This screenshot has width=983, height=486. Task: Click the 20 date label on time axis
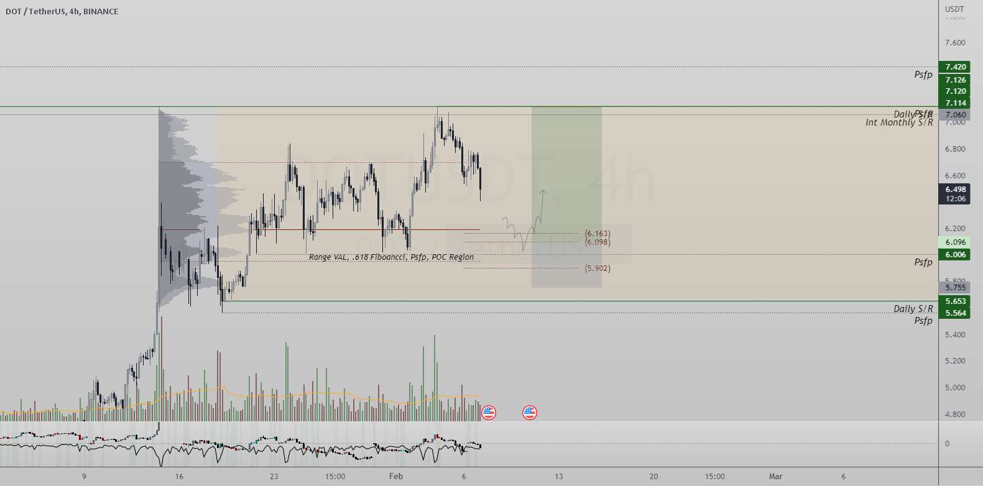tap(653, 477)
